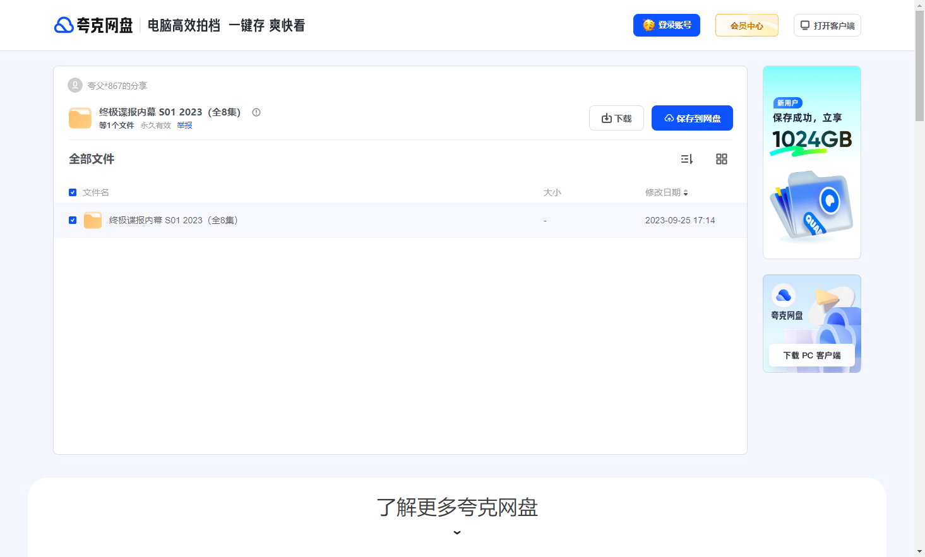Click the down chevron under 了解更多夸克网盘
925x557 pixels.
tap(457, 532)
